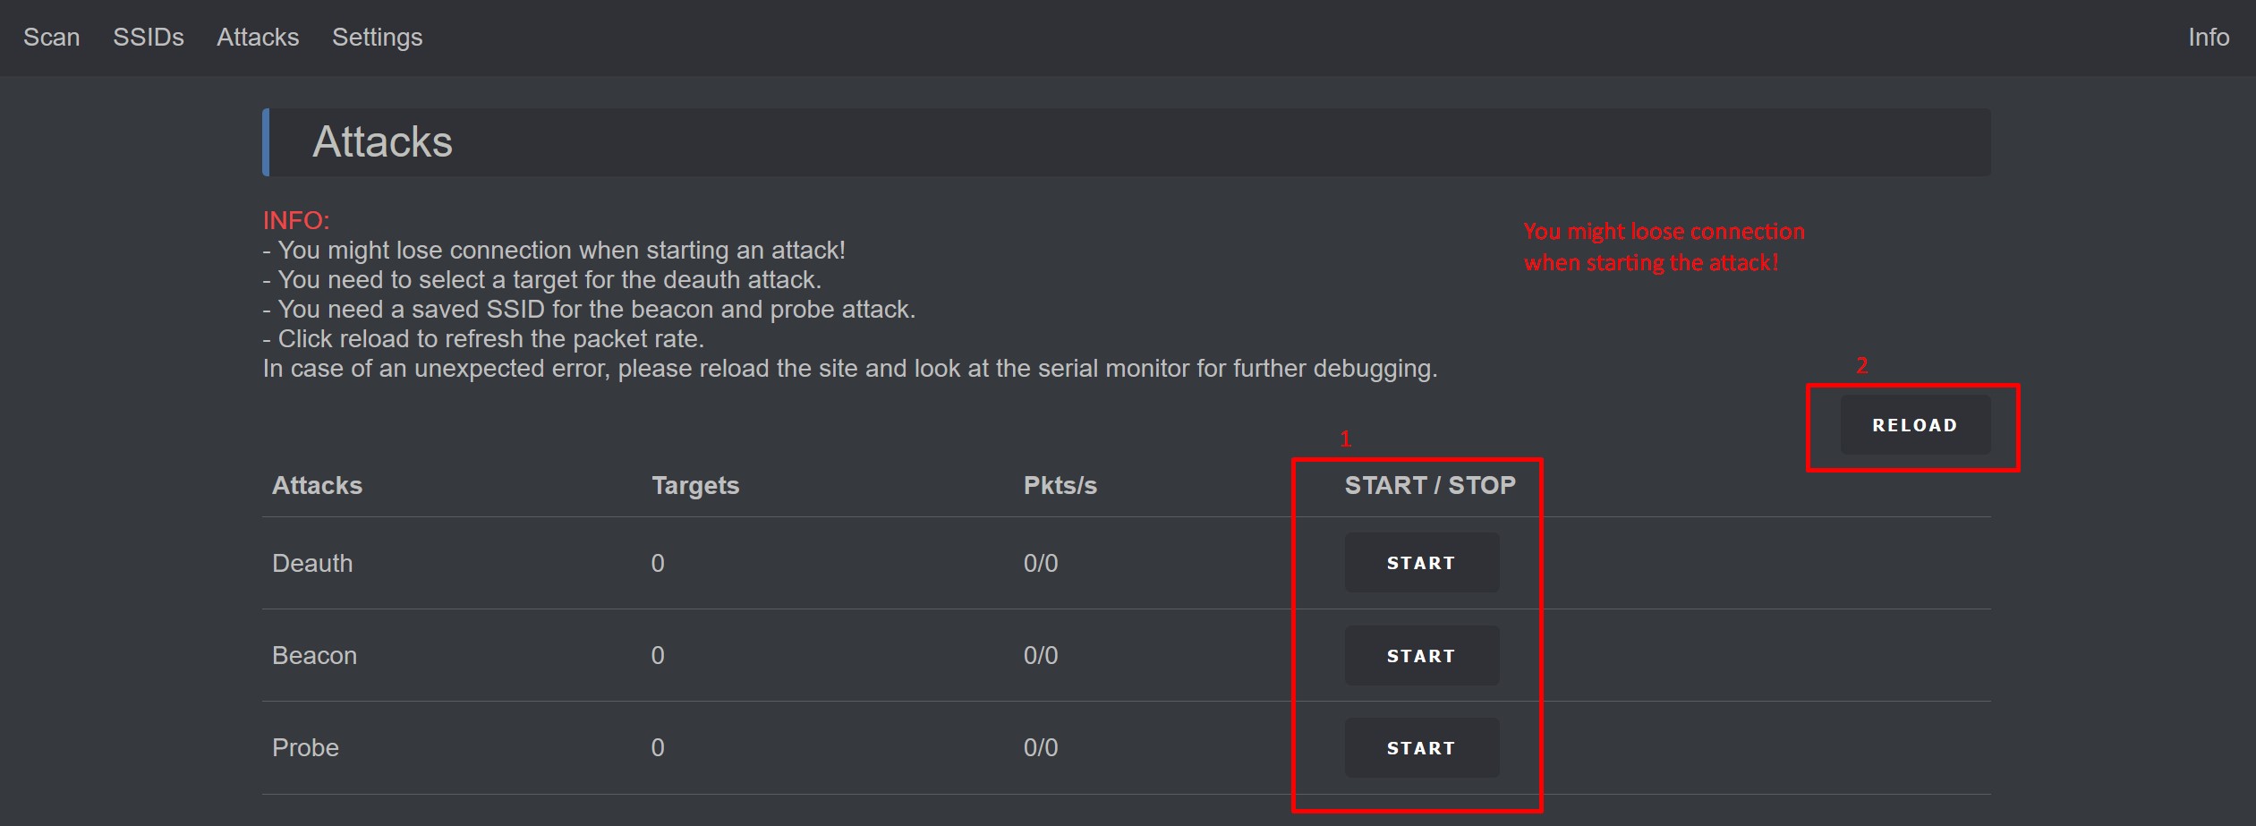The height and width of the screenshot is (826, 2256).
Task: Click the Targets column header
Action: point(695,485)
